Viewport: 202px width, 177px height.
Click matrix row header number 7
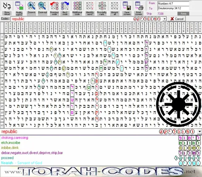click(2, 75)
